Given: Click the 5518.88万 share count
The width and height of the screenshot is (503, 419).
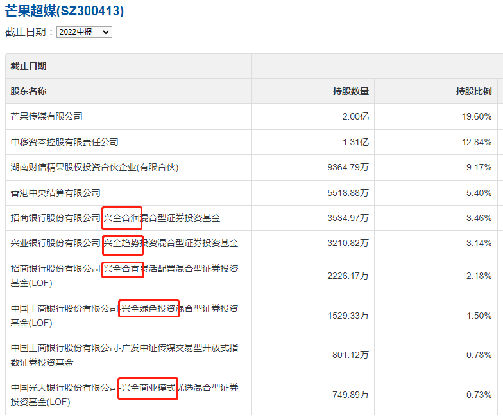Looking at the screenshot, I should point(348,193).
